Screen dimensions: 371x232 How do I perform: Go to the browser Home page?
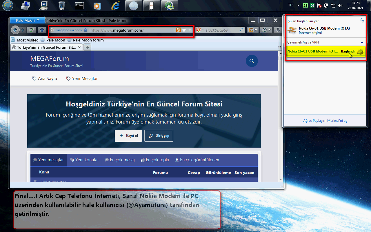[x=42, y=30]
